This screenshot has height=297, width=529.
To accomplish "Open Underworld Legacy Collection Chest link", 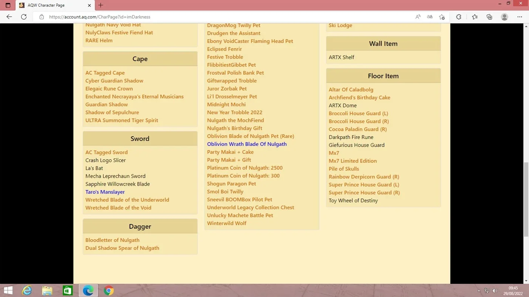I will coord(251,208).
